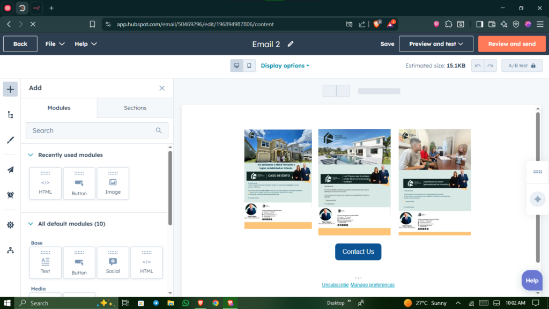Open the browser extensions puzzle icon
Image resolution: width=549 pixels, height=309 pixels.
449,24
